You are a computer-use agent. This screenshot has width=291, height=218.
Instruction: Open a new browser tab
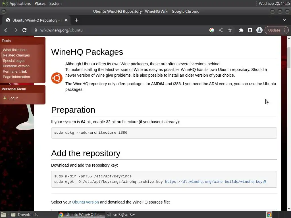pyautogui.click(x=77, y=20)
